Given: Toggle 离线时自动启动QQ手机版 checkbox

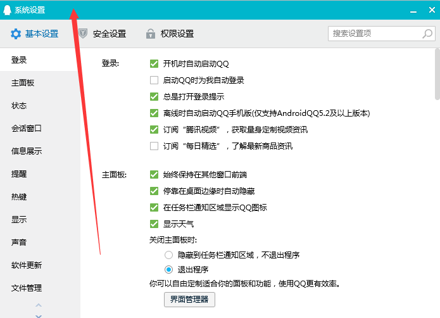Looking at the screenshot, I should coord(154,113).
